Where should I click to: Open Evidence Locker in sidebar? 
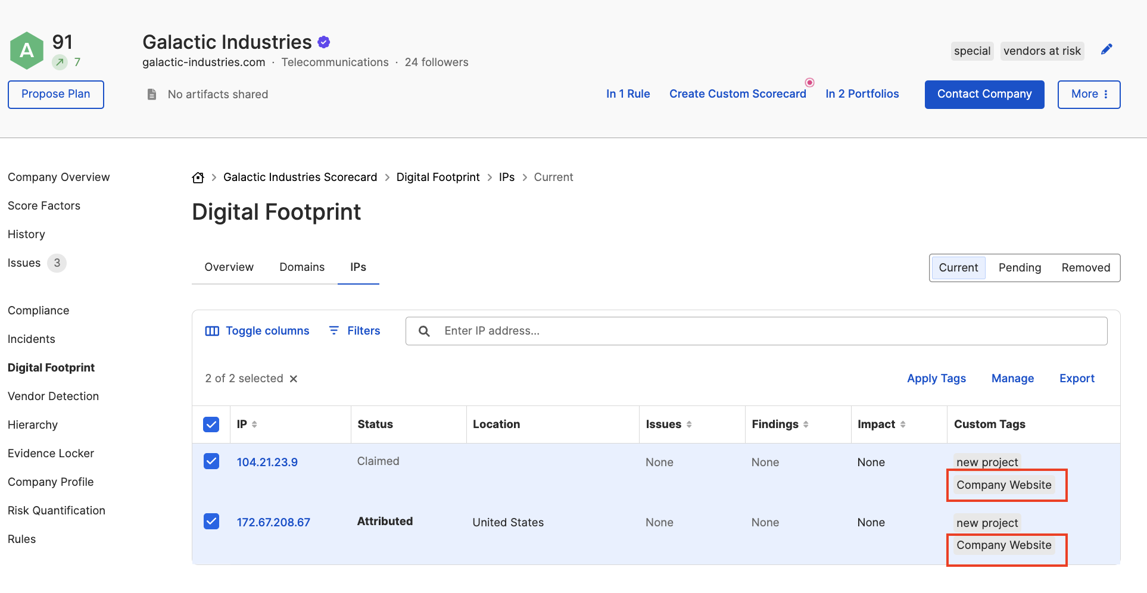[51, 454]
